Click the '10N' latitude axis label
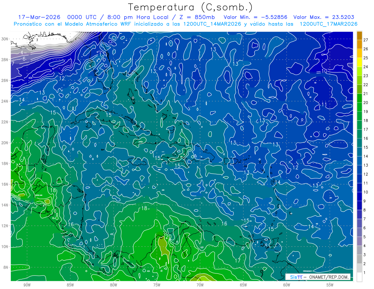The height and width of the screenshot is (289, 374). pyautogui.click(x=5, y=246)
